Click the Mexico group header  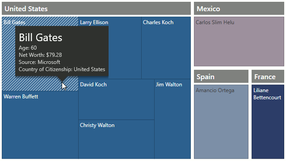pyautogui.click(x=239, y=8)
